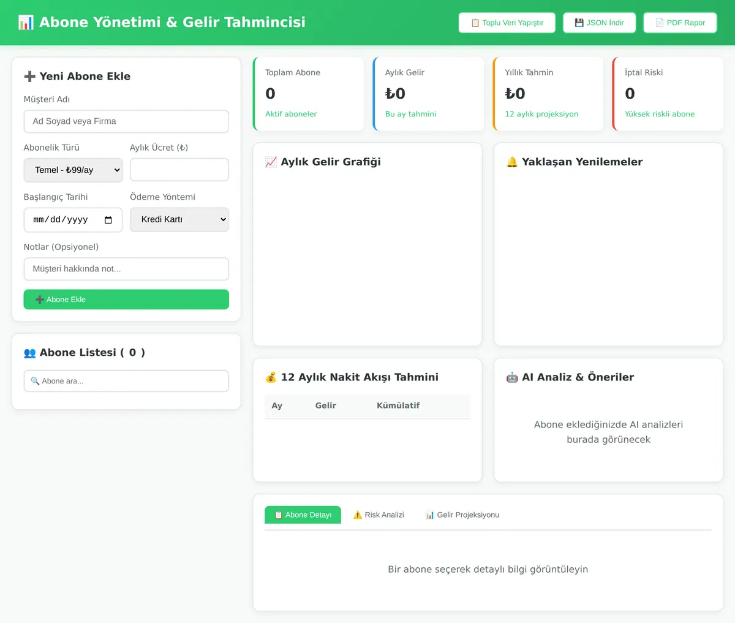Viewport: 735px width, 623px height.
Task: Focus the Müşteri Adı input field
Action: 126,121
